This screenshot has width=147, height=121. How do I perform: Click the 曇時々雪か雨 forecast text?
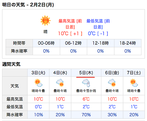point(86,91)
